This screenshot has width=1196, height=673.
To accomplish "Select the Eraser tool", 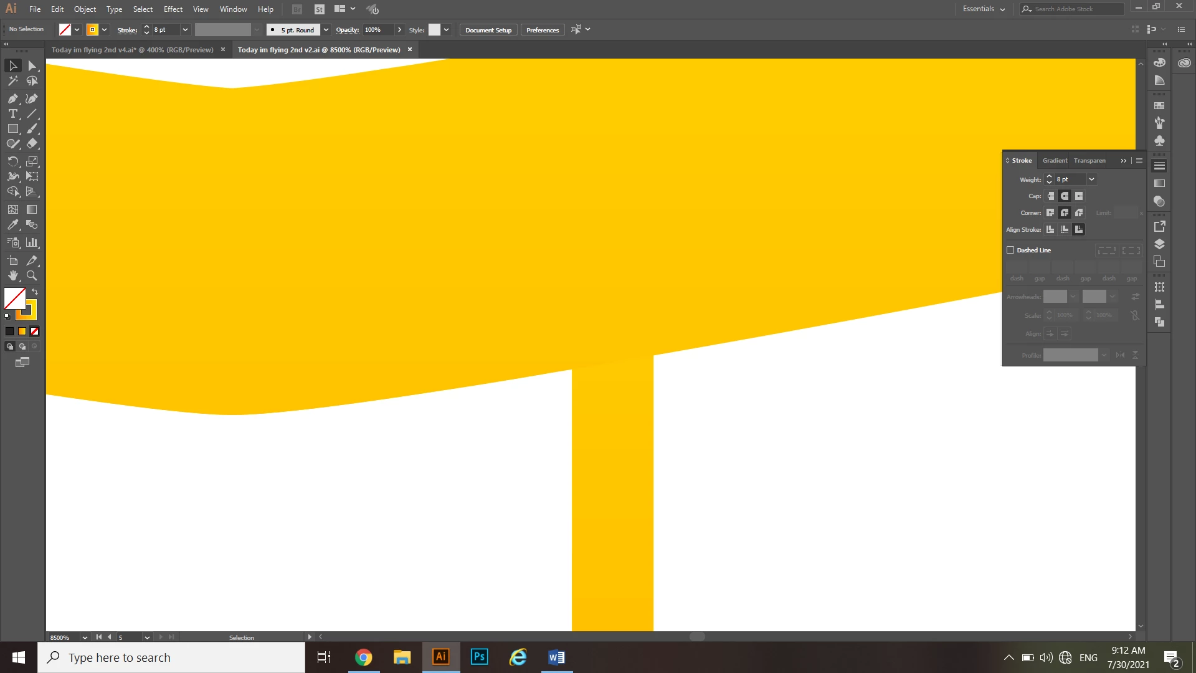I will click(32, 144).
